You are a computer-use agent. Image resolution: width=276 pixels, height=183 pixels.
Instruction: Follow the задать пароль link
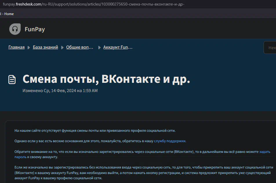point(265,152)
